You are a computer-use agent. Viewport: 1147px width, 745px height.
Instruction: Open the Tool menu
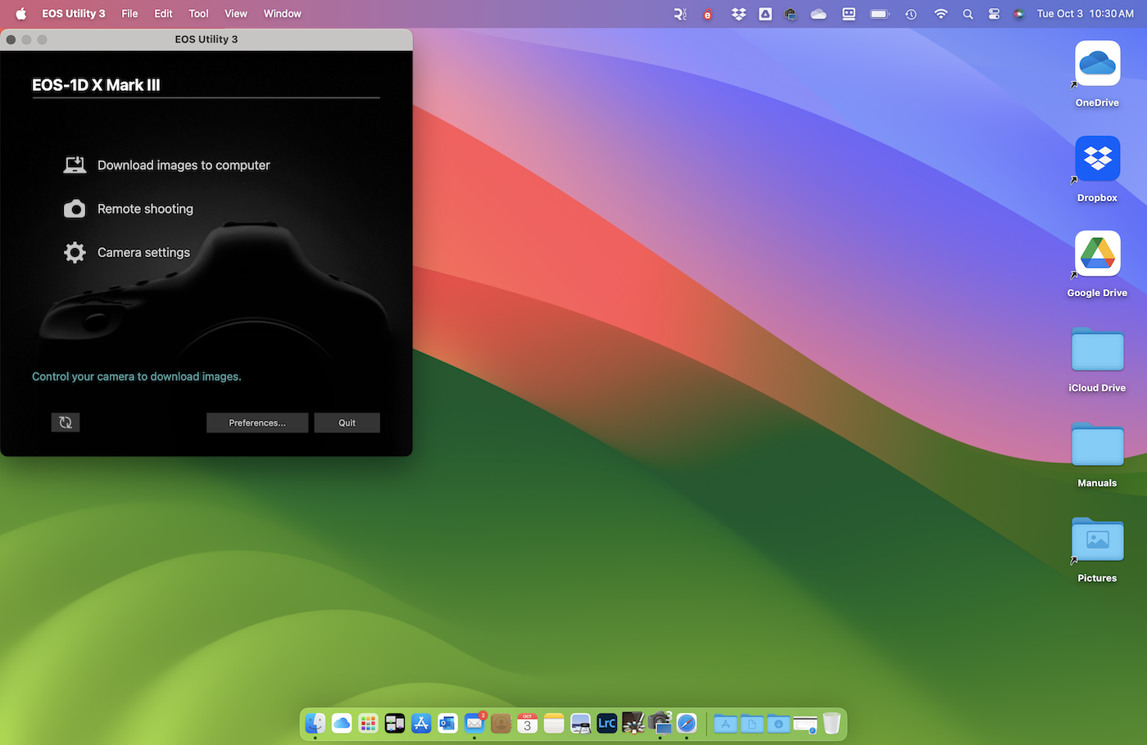(x=198, y=14)
